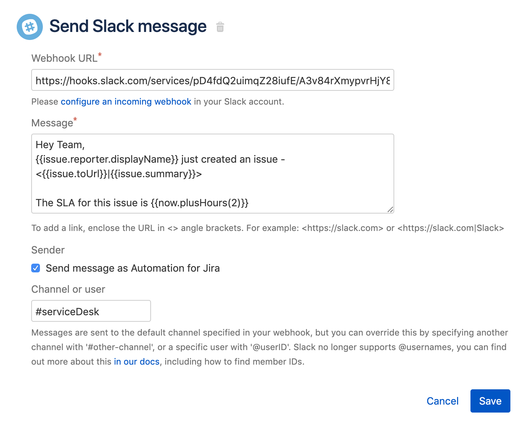Click the 'Sender' section label
Screen dimensions: 530x422
(x=48, y=250)
